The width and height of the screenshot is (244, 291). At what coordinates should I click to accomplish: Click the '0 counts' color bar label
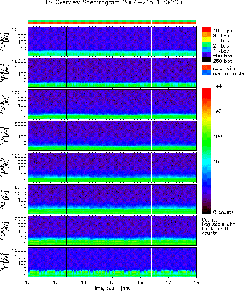click(x=223, y=212)
